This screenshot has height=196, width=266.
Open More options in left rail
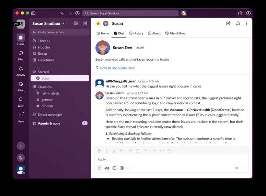[21, 117]
